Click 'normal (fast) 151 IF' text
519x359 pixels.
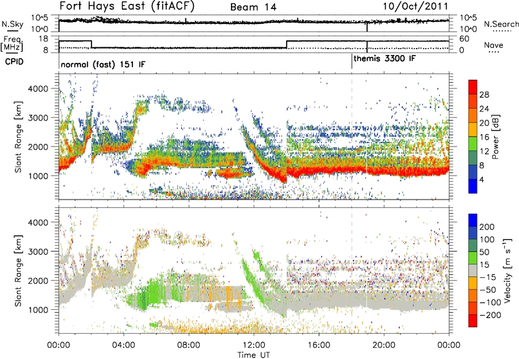pyautogui.click(x=103, y=64)
